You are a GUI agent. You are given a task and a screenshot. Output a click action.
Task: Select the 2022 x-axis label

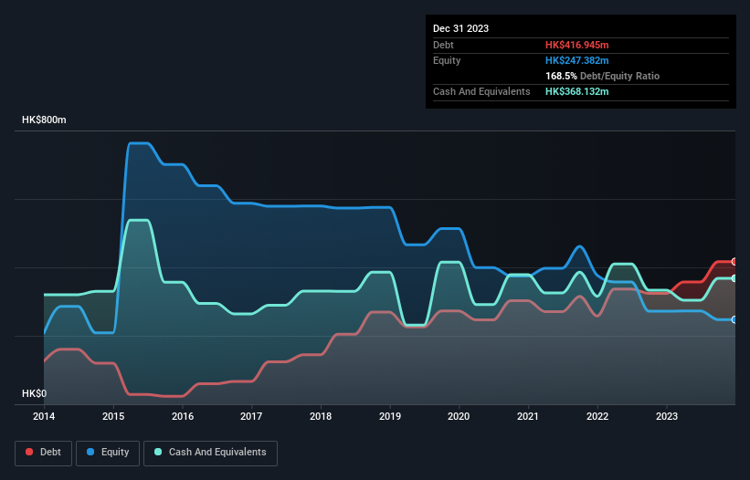597,416
